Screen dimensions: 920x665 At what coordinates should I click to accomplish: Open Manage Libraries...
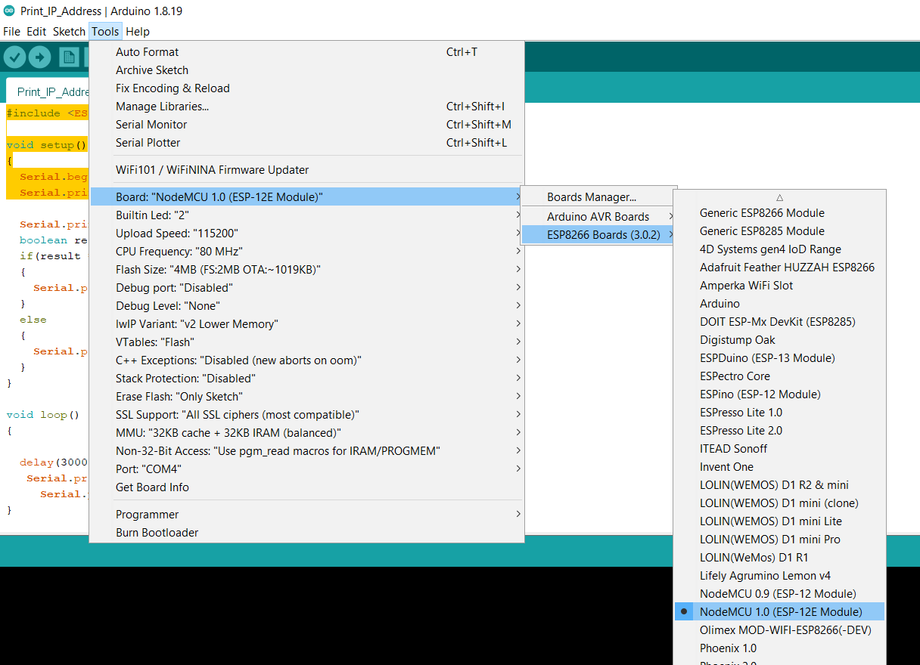click(x=306, y=107)
